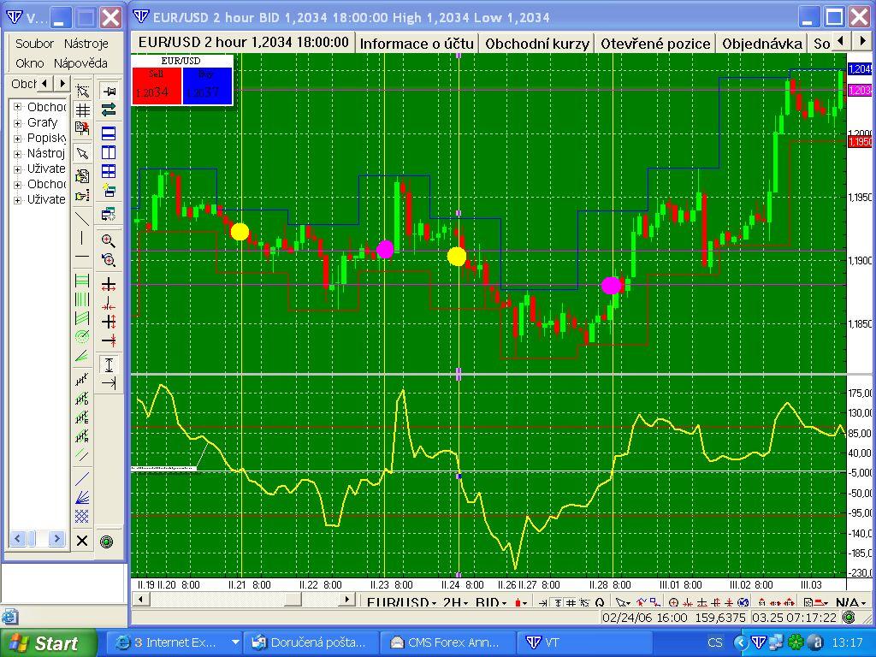Select the blue Gann grid tool
The width and height of the screenshot is (876, 657).
(x=82, y=516)
